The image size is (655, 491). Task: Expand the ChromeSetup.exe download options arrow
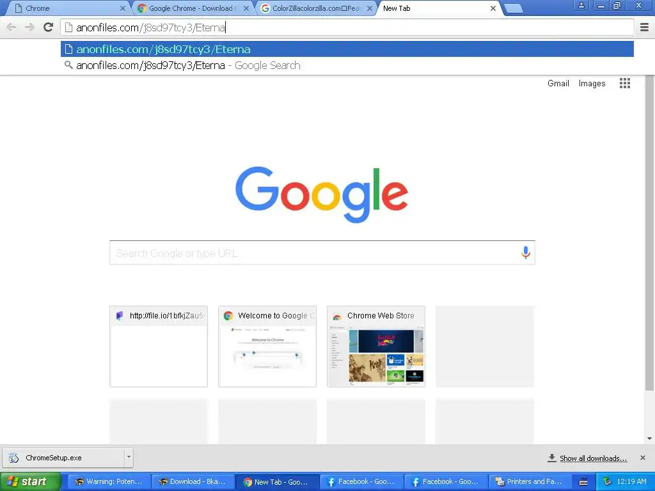pos(129,458)
